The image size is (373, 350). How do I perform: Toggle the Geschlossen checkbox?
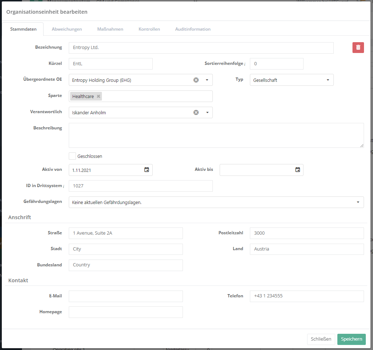72,156
